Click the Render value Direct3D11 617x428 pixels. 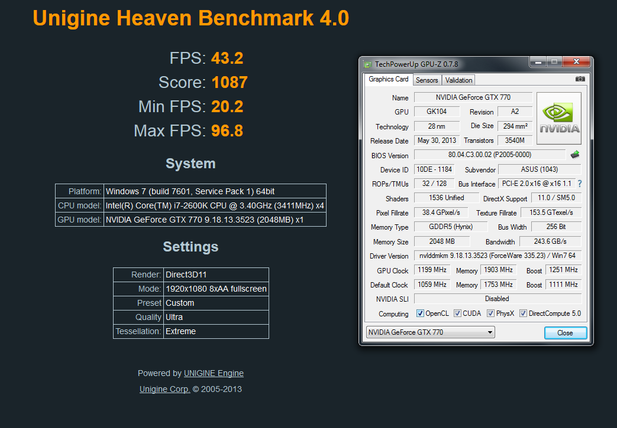[216, 275]
